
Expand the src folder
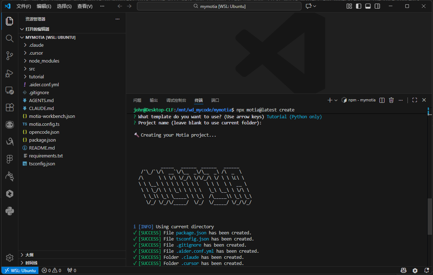(72, 69)
